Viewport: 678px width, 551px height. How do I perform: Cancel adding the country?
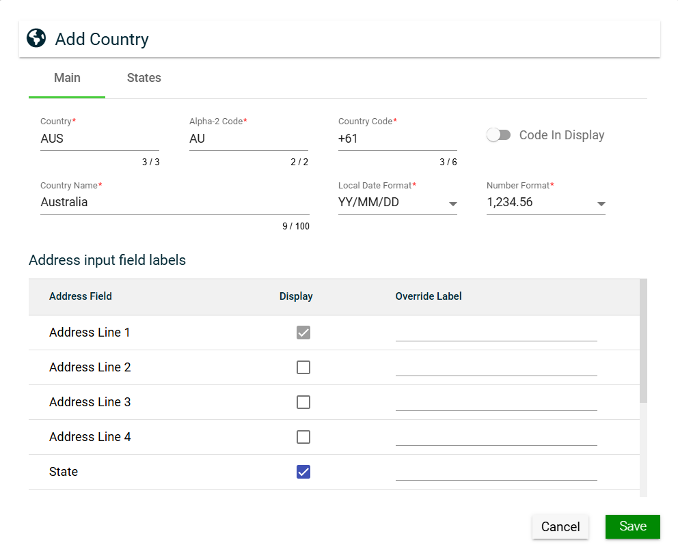click(560, 526)
